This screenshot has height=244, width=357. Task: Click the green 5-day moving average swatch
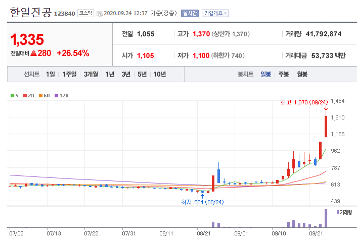coord(12,95)
